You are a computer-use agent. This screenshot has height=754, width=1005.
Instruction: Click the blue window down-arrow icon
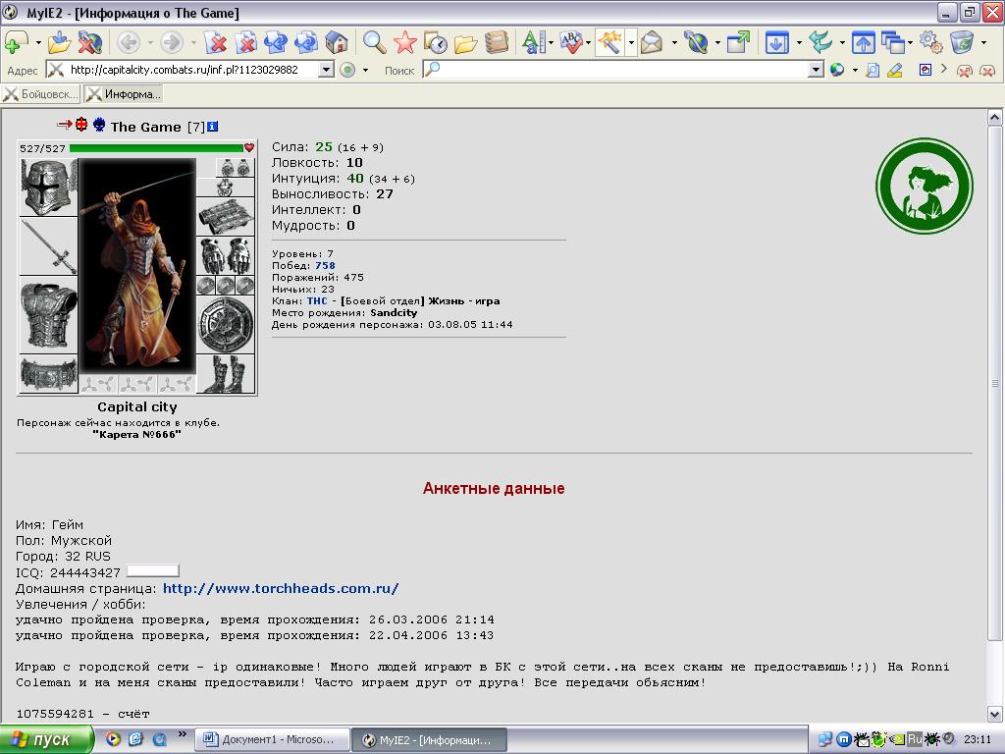tap(777, 42)
